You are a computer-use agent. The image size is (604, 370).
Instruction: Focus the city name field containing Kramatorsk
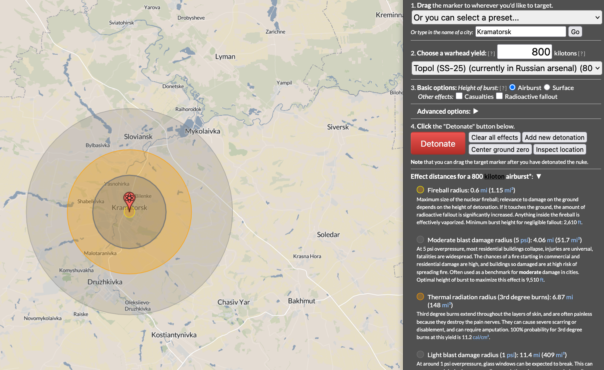[521, 32]
